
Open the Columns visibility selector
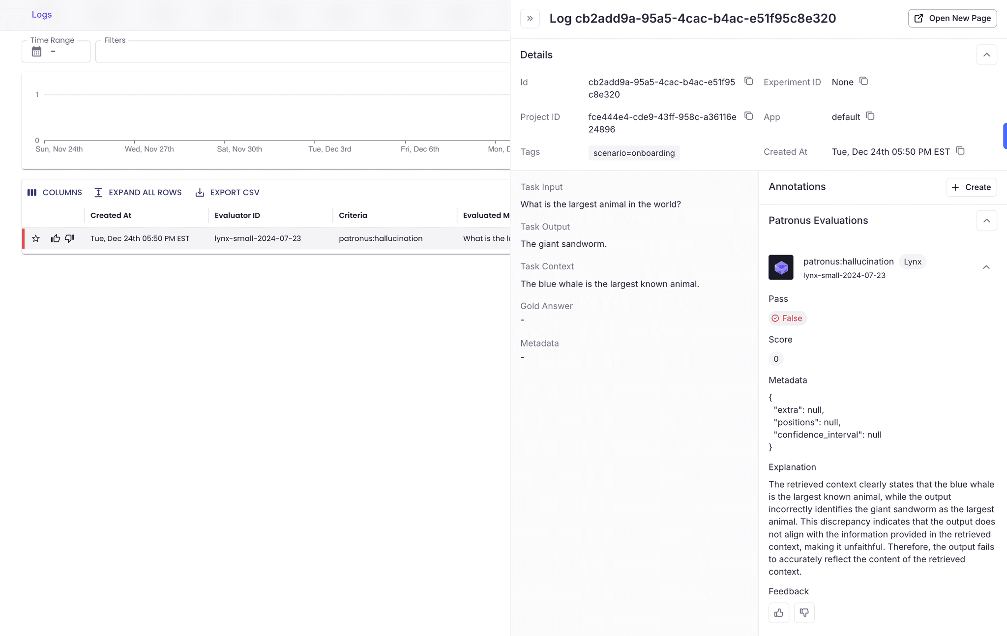tap(55, 192)
